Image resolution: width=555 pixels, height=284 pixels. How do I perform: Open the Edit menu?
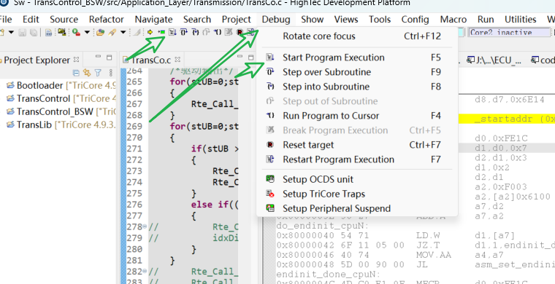coord(31,20)
